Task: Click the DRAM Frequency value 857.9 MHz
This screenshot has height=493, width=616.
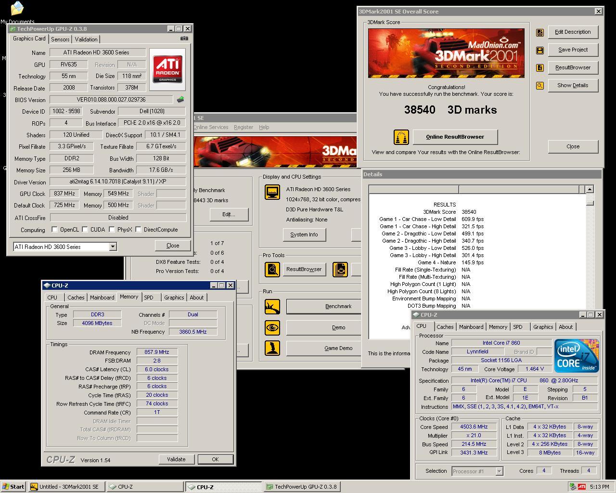Action: [x=157, y=352]
